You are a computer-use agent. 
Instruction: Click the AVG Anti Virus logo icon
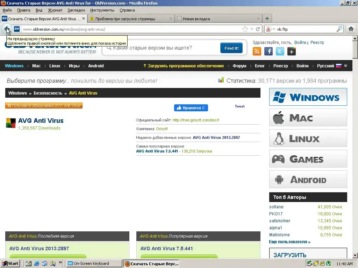pyautogui.click(x=11, y=123)
